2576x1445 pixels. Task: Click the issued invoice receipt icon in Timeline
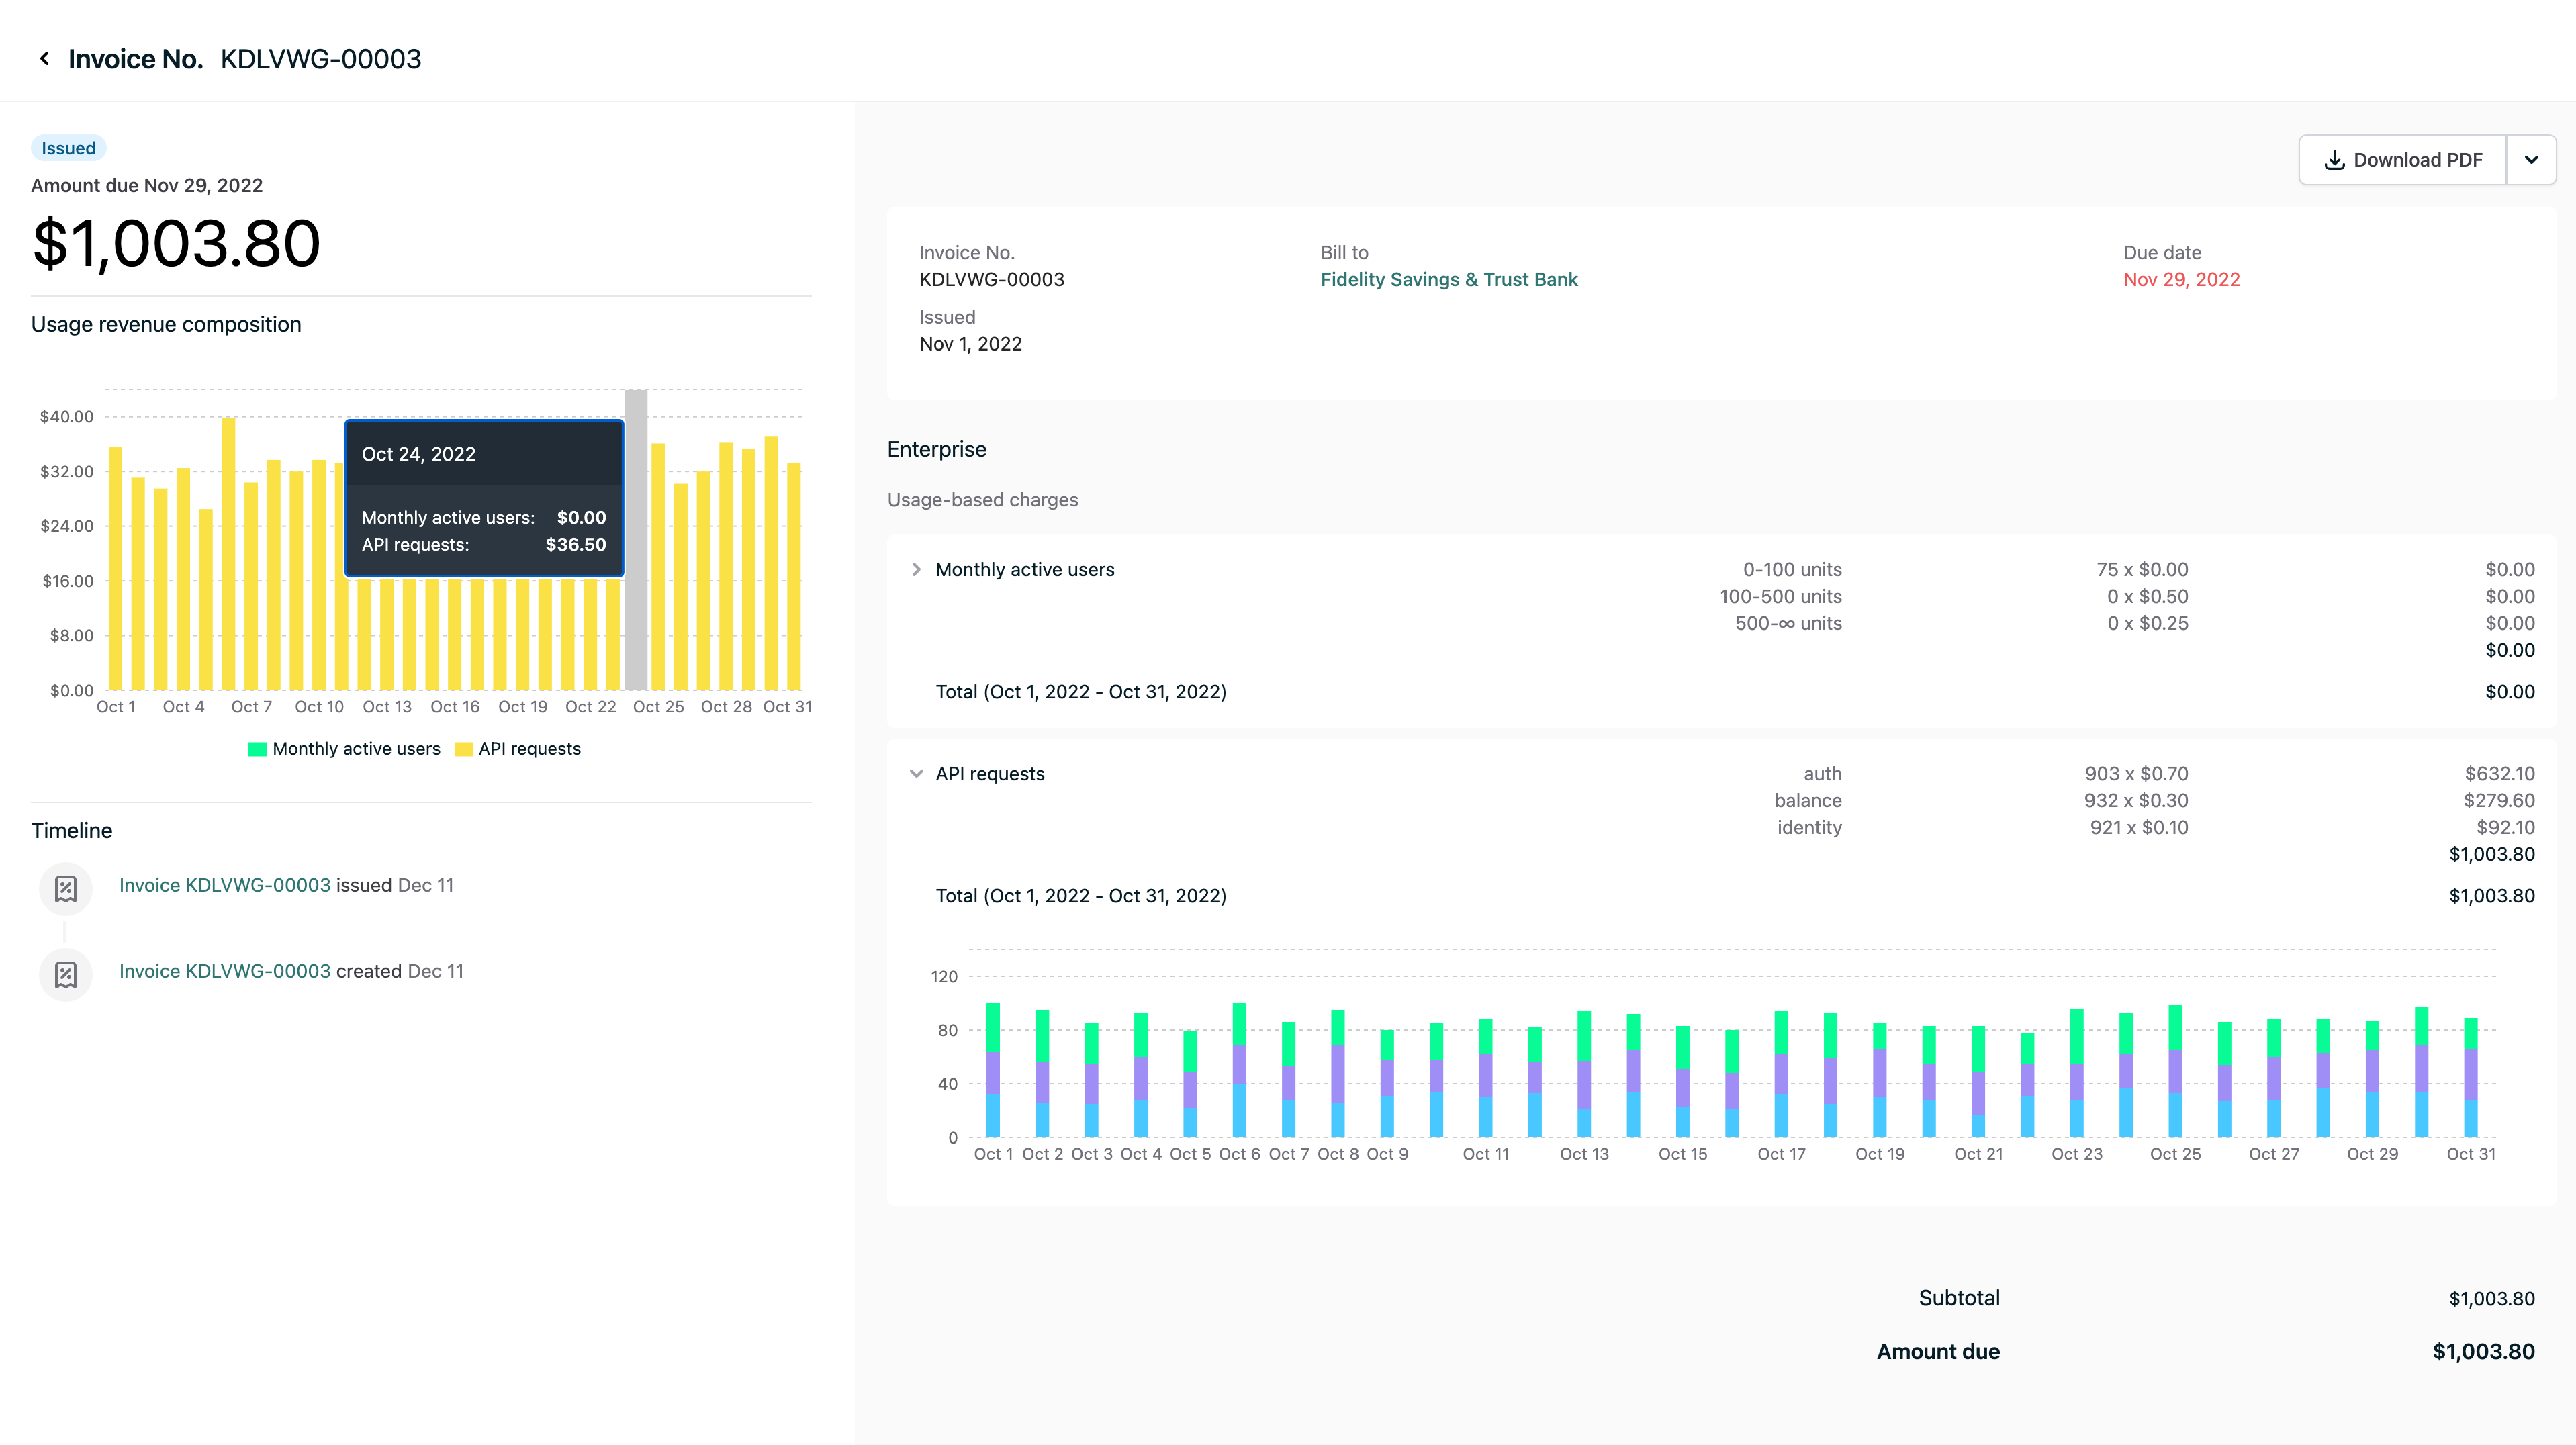(x=66, y=888)
